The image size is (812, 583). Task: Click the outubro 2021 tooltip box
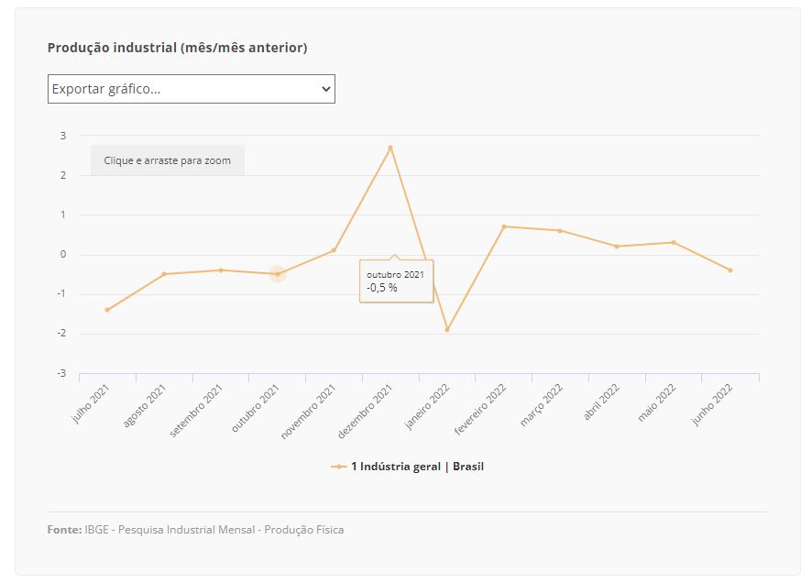click(397, 281)
